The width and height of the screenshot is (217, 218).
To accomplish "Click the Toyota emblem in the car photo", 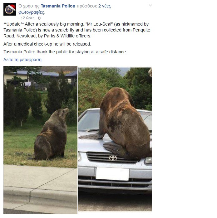I will (x=113, y=158).
